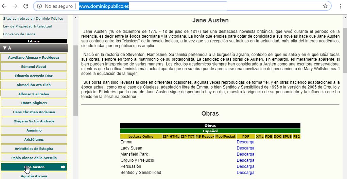Select author Dante Alighieri

[34, 103]
